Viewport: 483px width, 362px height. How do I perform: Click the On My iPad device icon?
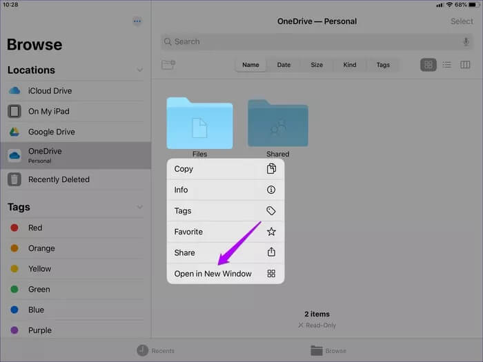[14, 111]
